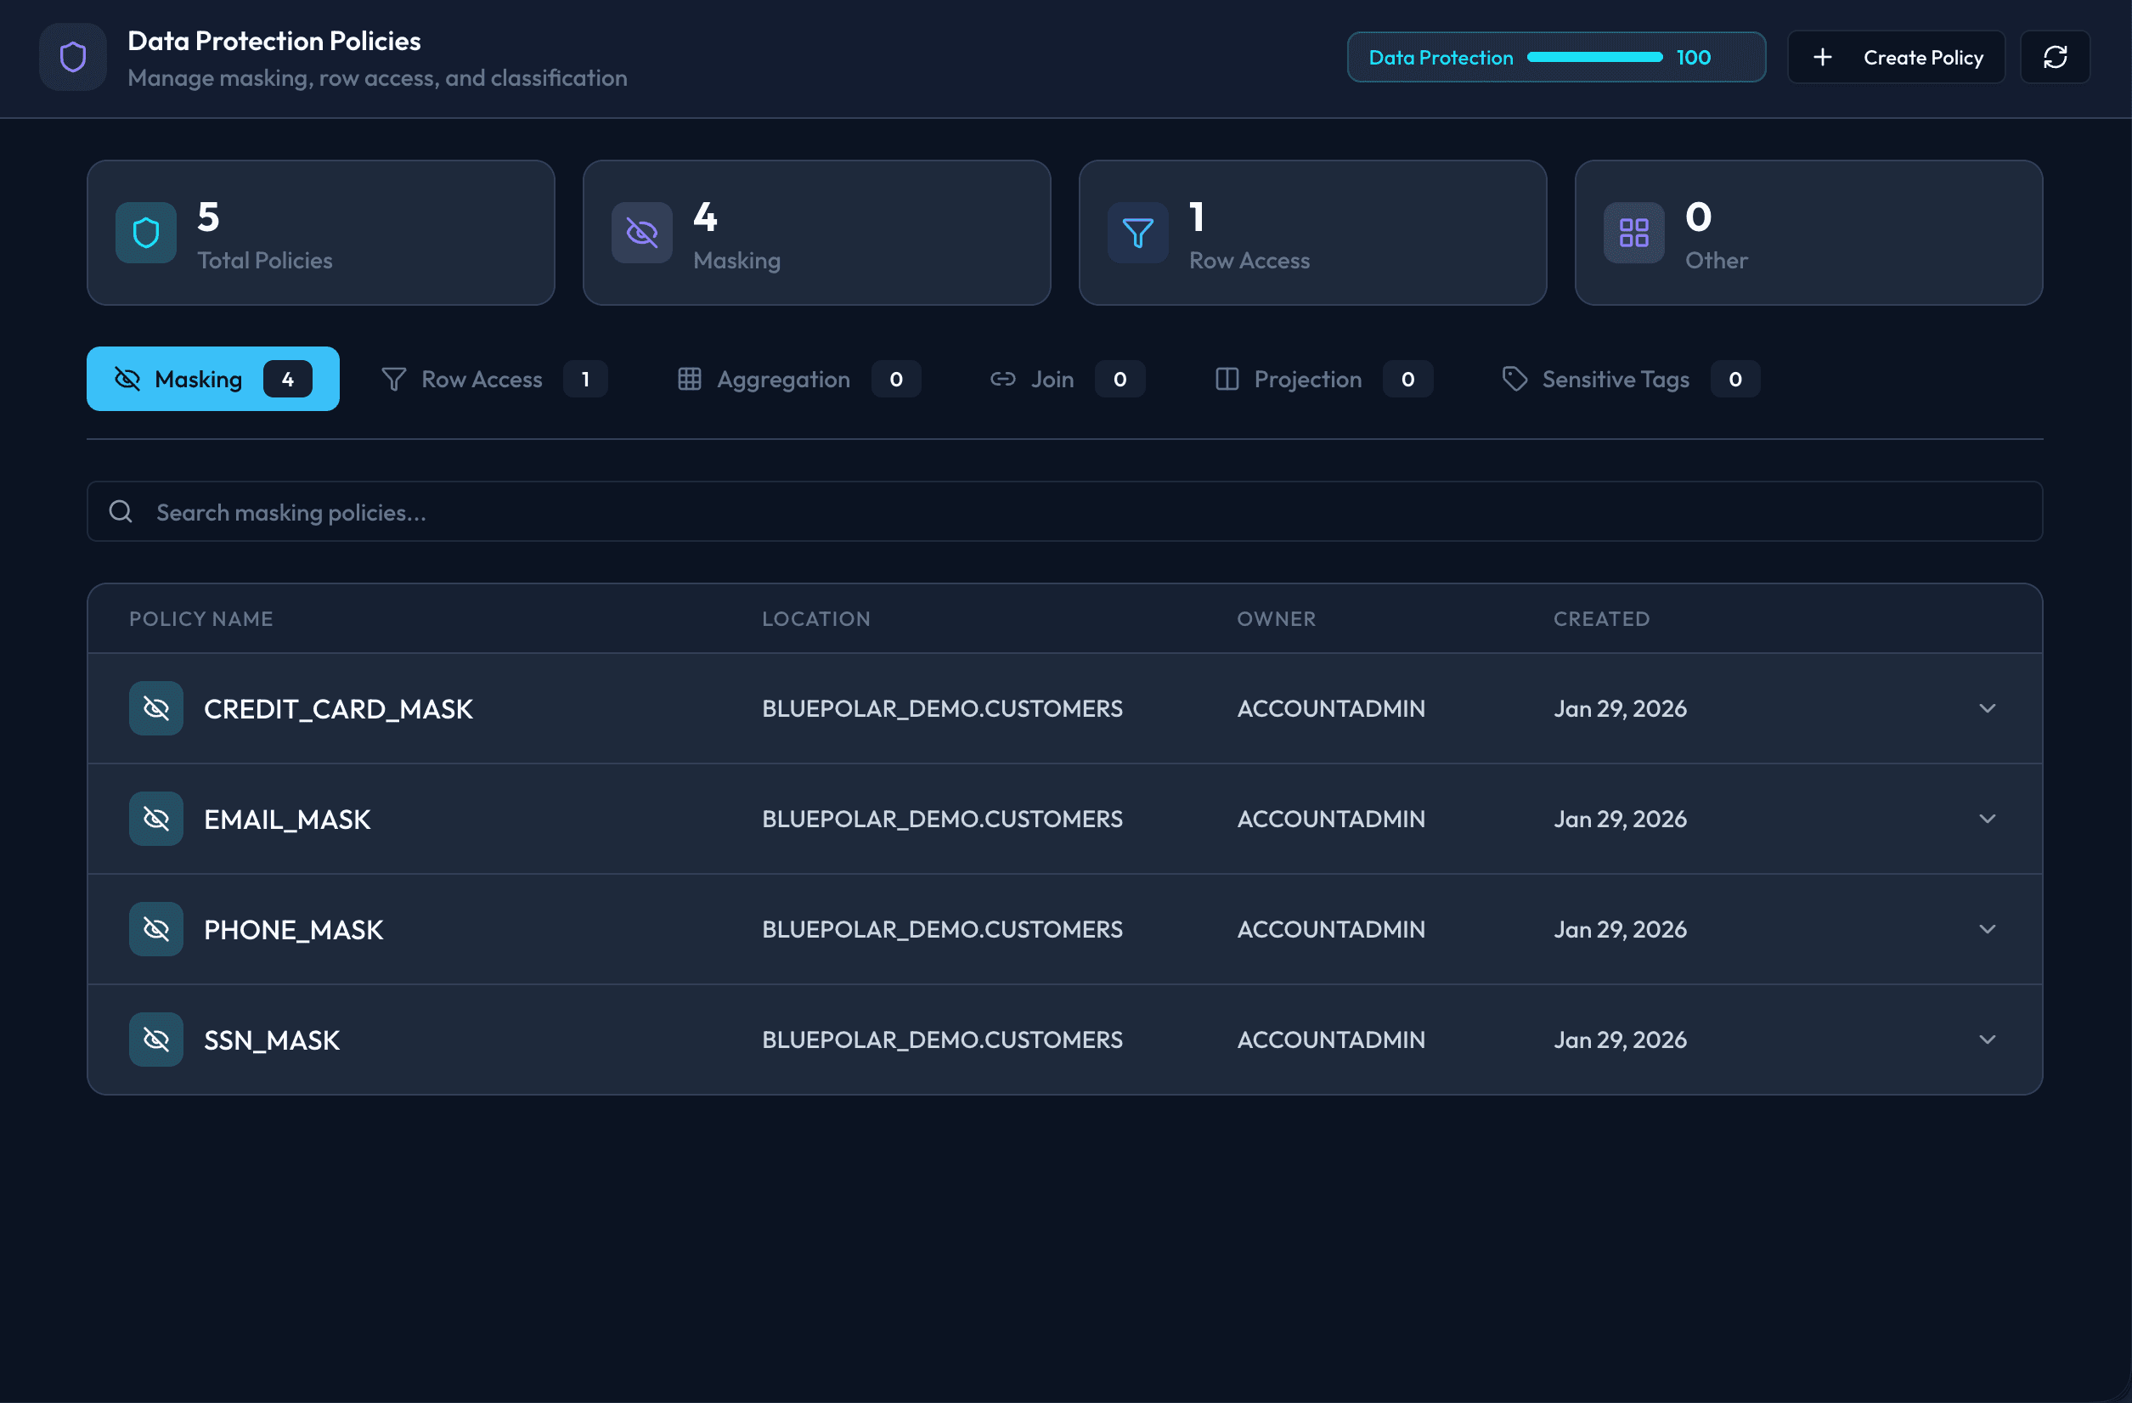Expand the EMAIL_MASK policy details chevron
The height and width of the screenshot is (1403, 2132).
[1986, 819]
